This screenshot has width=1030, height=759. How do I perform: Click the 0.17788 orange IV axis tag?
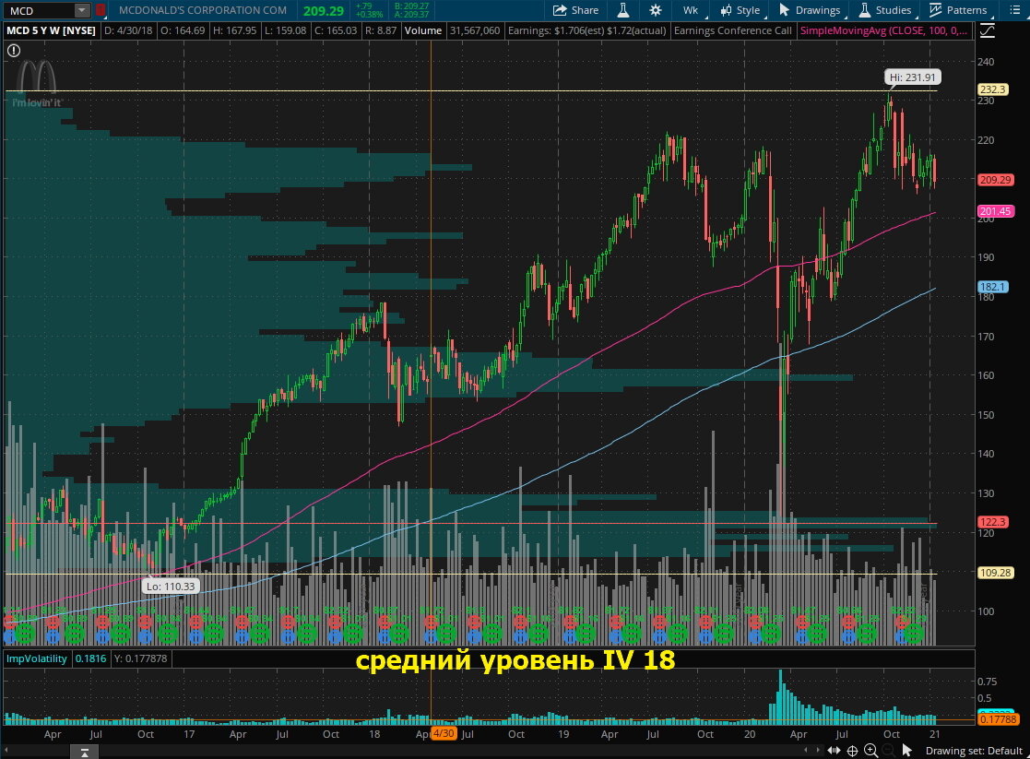tap(998, 719)
